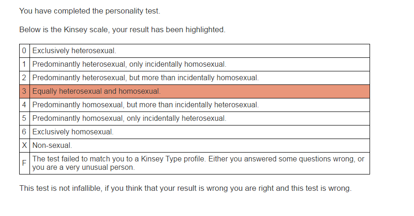Click the number 4 cell

coord(24,105)
